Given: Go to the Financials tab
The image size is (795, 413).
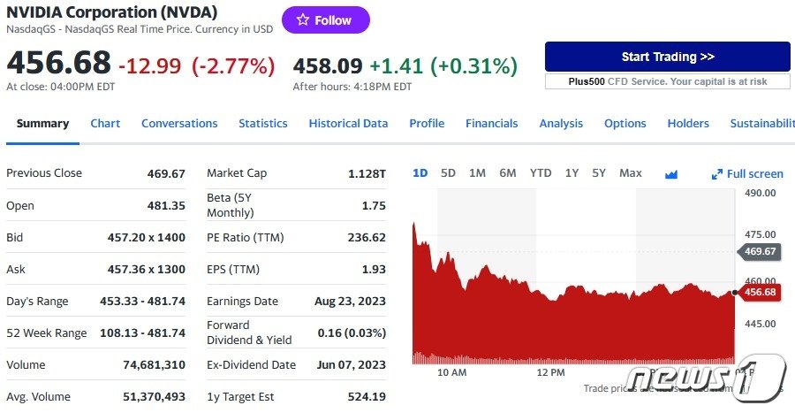Looking at the screenshot, I should coord(492,124).
